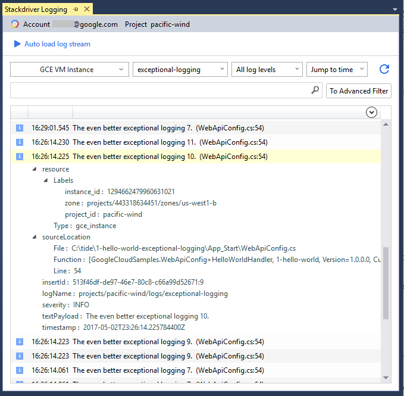This screenshot has width=404, height=396.
Task: Click the refresh logs icon
Action: (384, 70)
